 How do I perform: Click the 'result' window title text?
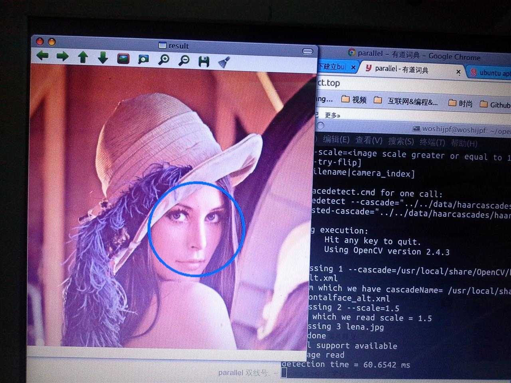coord(178,46)
